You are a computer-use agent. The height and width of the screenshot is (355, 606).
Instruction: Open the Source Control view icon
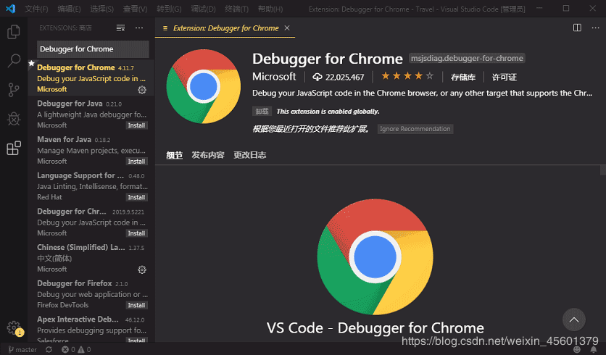13,90
